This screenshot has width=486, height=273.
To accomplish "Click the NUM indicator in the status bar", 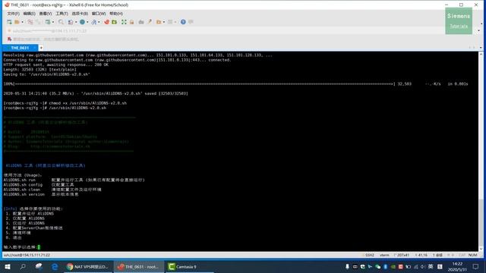I will click(472, 255).
